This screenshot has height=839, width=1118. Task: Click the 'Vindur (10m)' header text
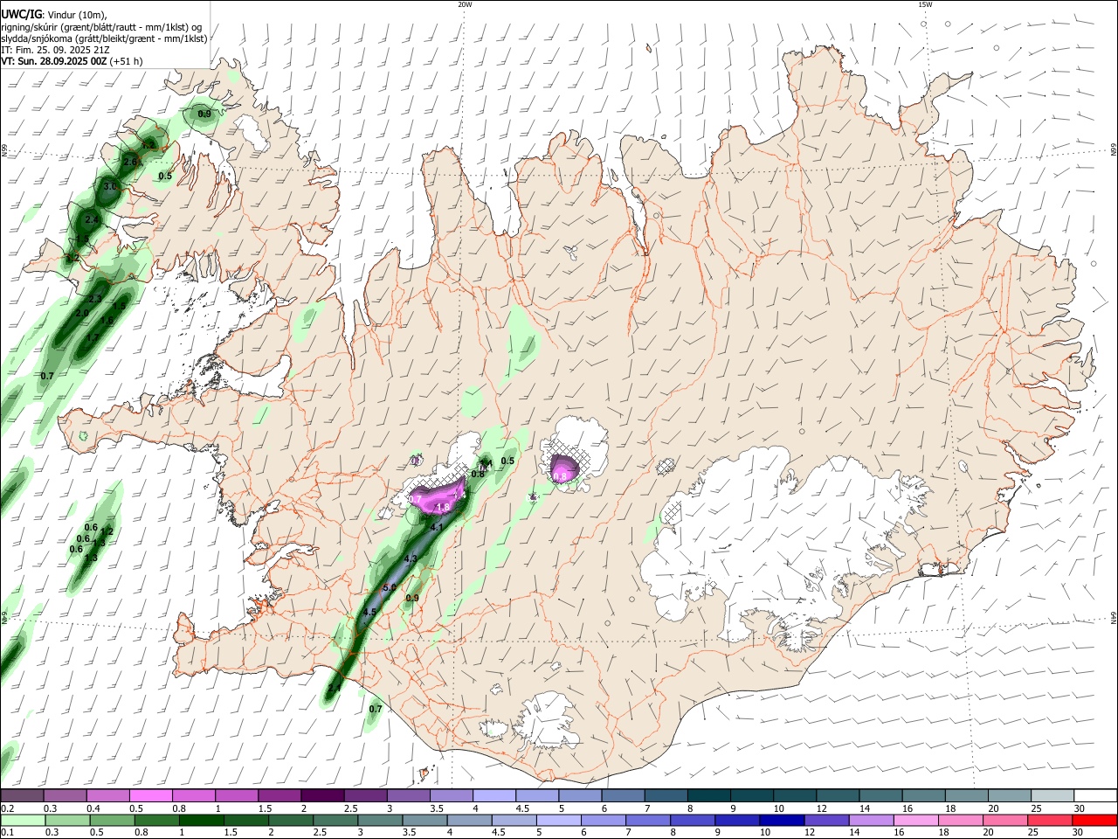pyautogui.click(x=76, y=15)
